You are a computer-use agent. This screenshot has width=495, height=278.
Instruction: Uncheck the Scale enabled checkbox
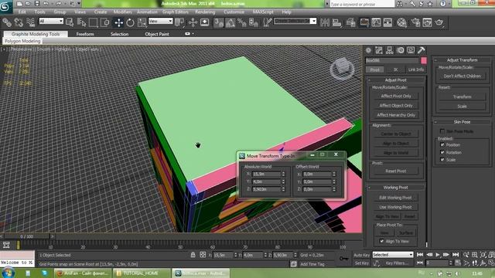pyautogui.click(x=442, y=160)
